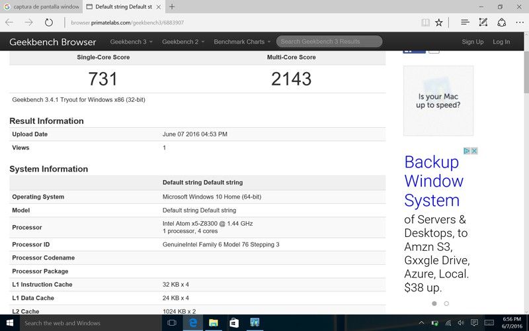Screen dimensions: 529x331
Task: Open a new tab with plus button
Action: (172, 7)
